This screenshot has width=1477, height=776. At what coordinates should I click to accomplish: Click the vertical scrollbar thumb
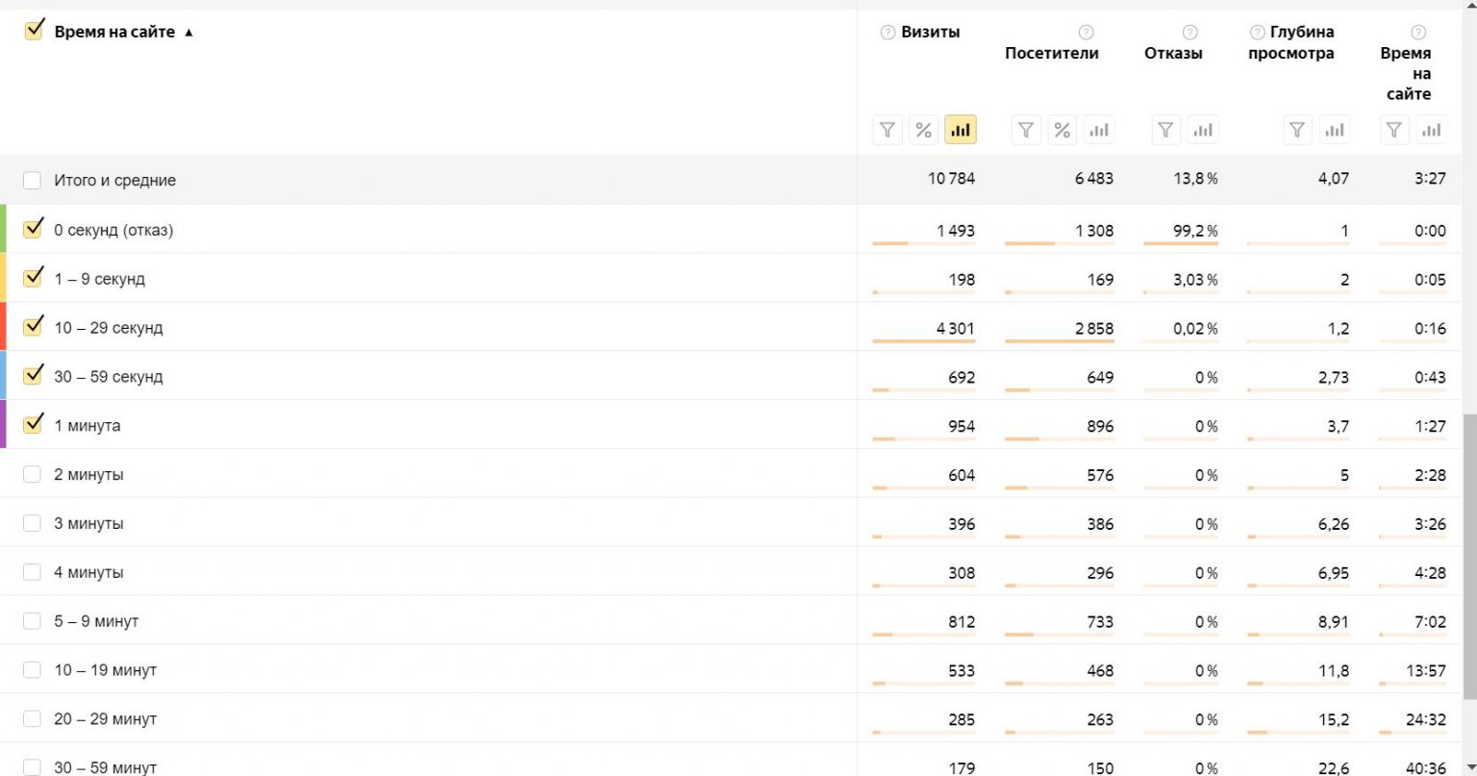(x=1468, y=559)
